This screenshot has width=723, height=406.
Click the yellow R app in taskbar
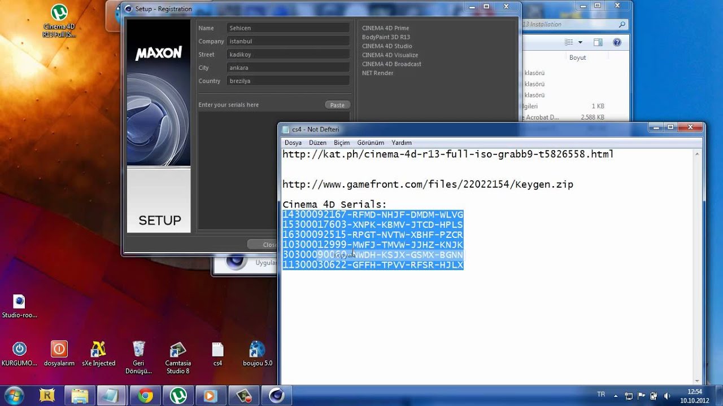47,396
